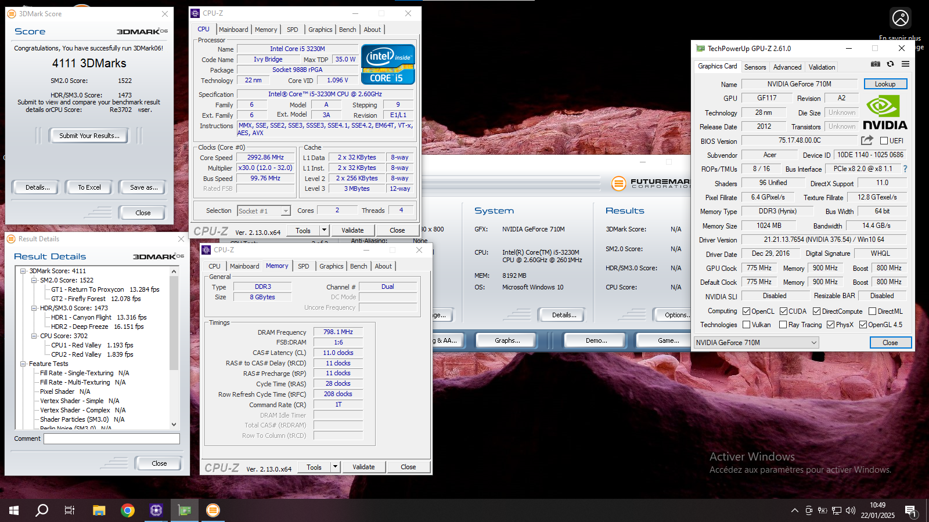Open Tools dropdown arrow in CPU-Z CPU window
Viewport: 929px width, 522px height.
pyautogui.click(x=324, y=230)
